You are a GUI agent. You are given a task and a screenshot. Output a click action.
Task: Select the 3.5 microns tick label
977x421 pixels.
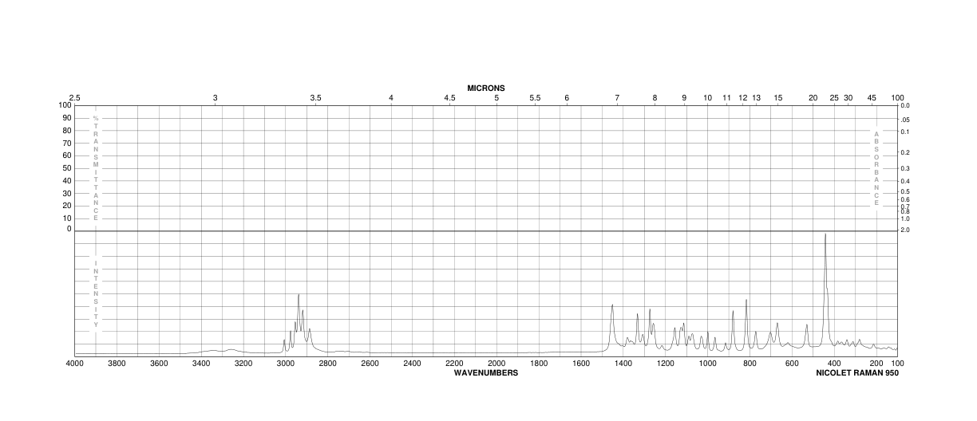tap(315, 98)
